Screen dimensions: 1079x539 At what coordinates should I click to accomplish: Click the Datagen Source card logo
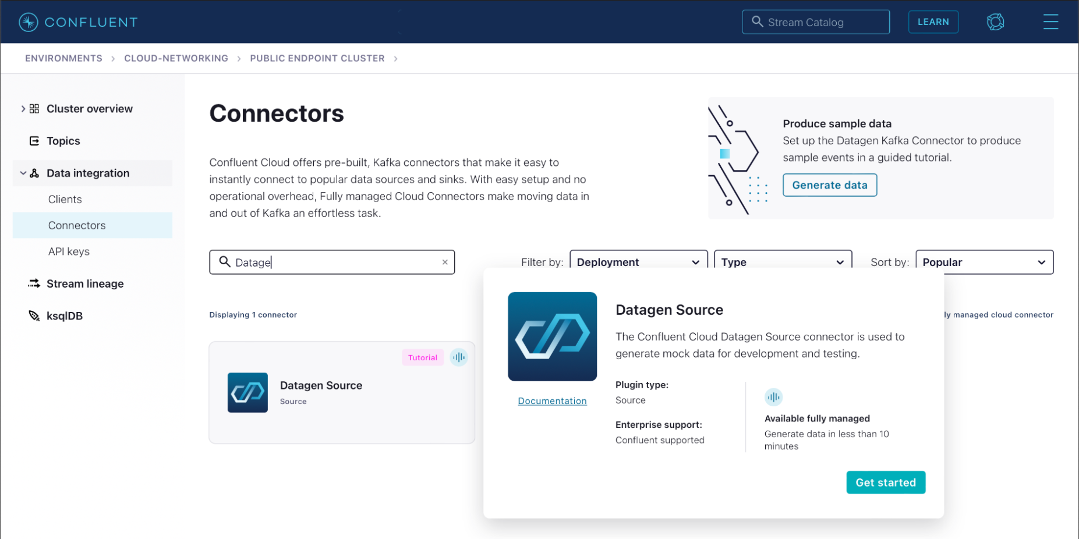tap(247, 393)
